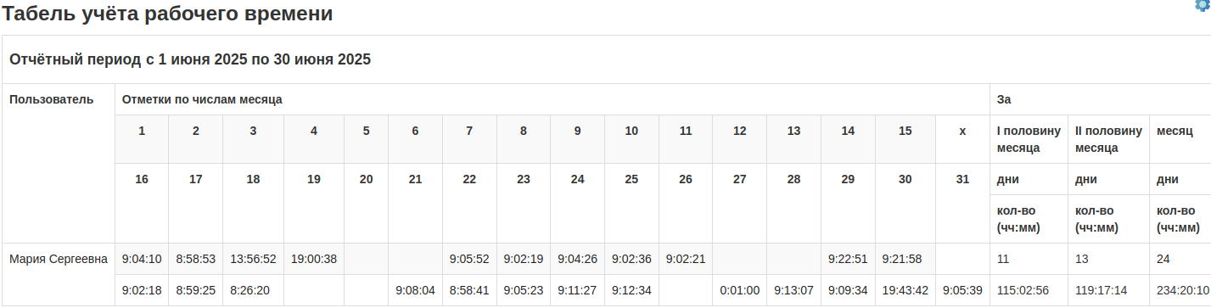
Task: Select the day 31 header cell
Action: (x=962, y=179)
